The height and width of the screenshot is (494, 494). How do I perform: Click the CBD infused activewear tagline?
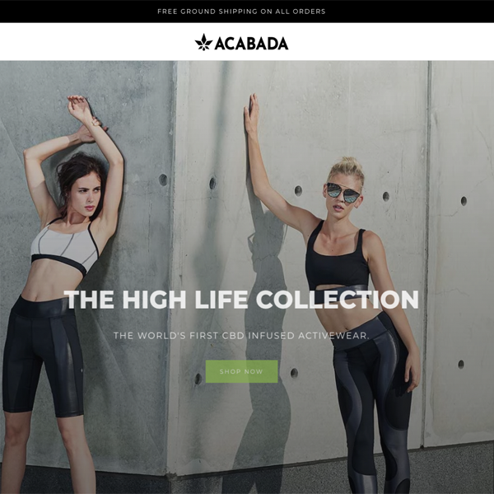coord(241,336)
